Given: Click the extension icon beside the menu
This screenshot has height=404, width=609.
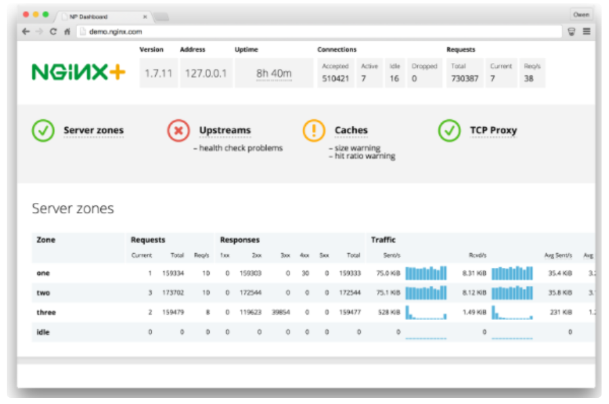Looking at the screenshot, I should pyautogui.click(x=571, y=31).
